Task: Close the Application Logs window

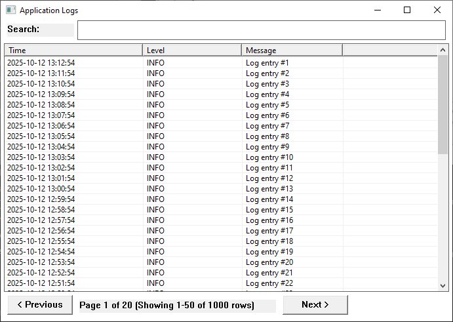Action: coord(437,10)
